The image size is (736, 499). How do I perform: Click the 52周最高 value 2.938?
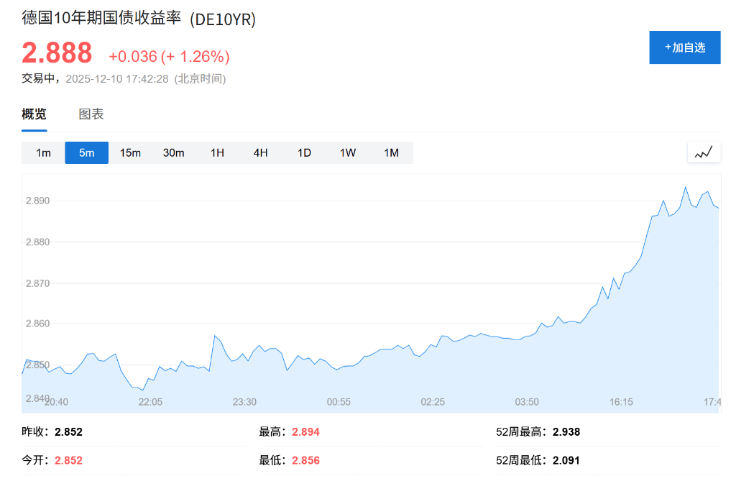[x=566, y=432]
